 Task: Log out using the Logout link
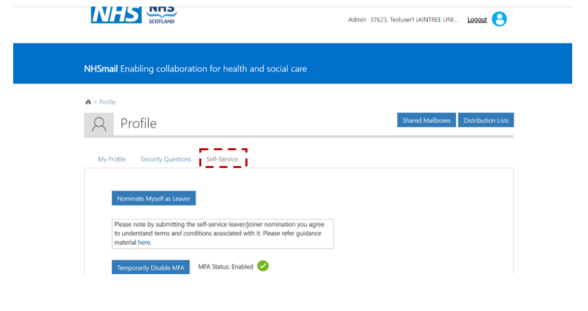(x=476, y=20)
